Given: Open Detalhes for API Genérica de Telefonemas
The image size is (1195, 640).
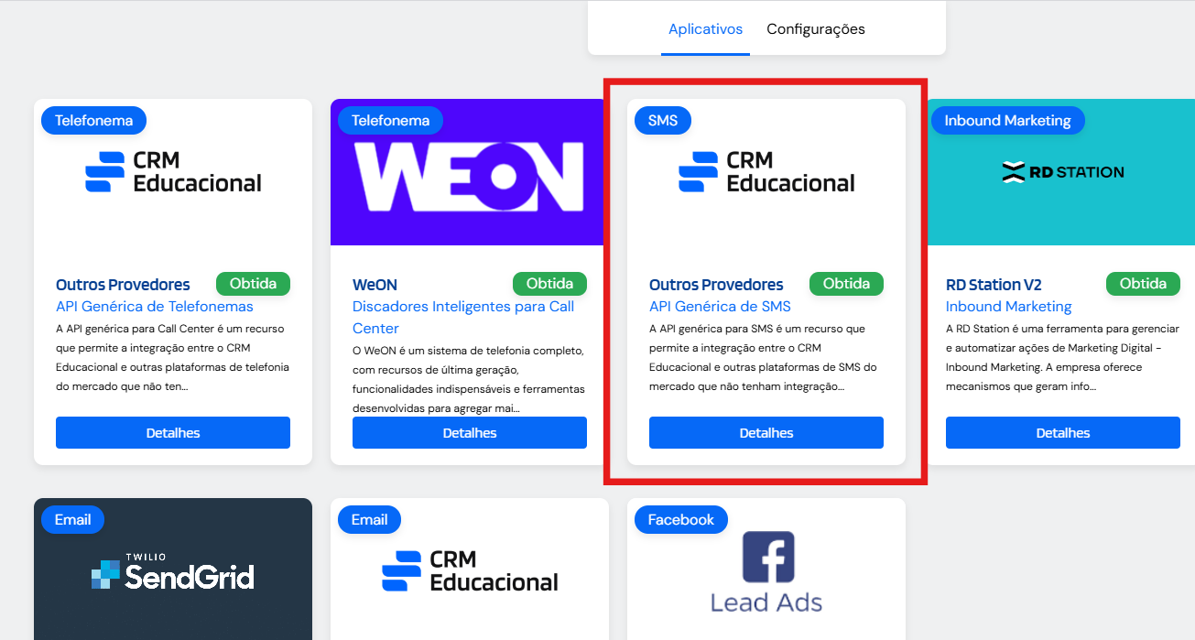Looking at the screenshot, I should [x=173, y=433].
